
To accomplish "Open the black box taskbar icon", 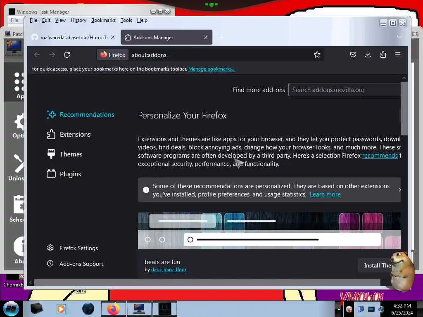I will [36, 309].
